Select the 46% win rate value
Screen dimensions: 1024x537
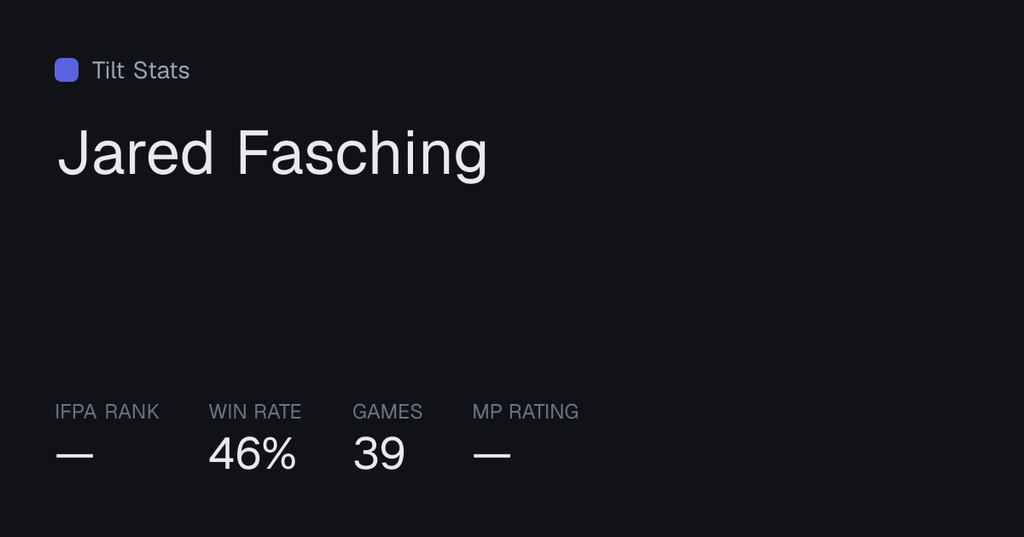pyautogui.click(x=253, y=453)
